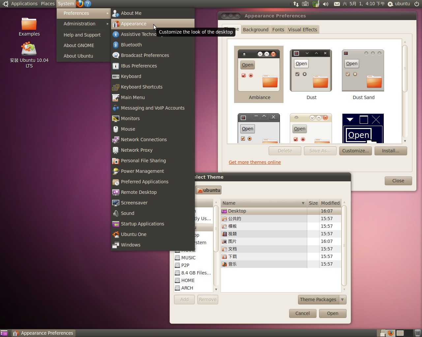422x337 pixels.
Task: Click the Personal File Sharing icon
Action: 116,161
